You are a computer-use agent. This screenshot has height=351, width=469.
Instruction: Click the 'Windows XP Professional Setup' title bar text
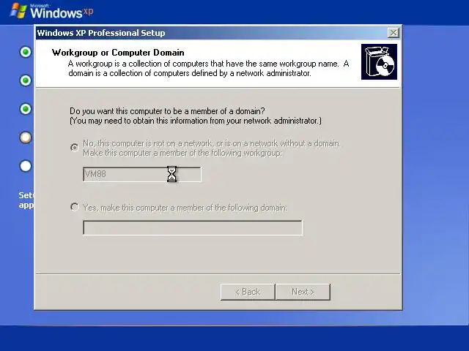[101, 33]
